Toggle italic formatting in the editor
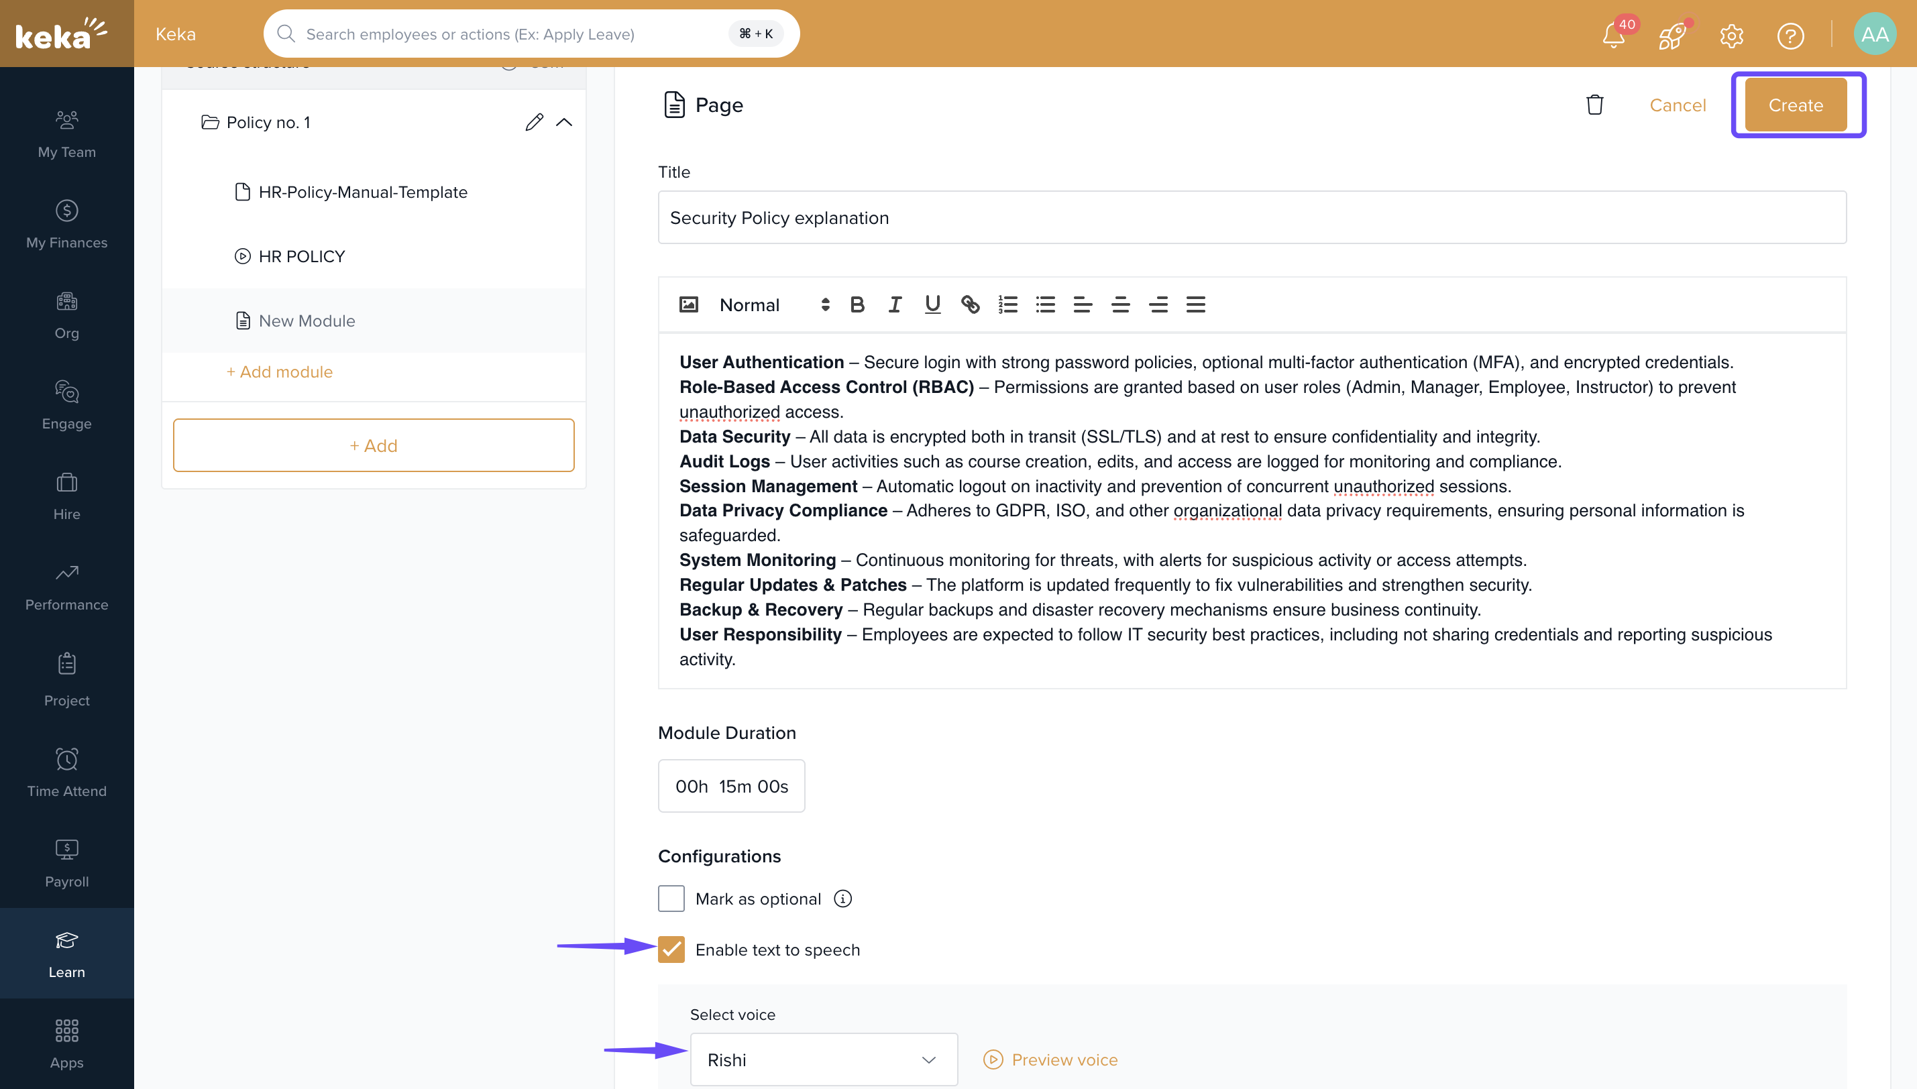1917x1089 pixels. point(895,304)
